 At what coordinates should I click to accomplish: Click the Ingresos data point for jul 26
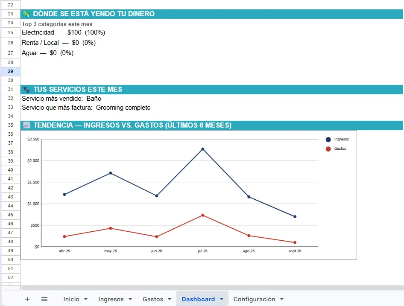tap(203, 149)
